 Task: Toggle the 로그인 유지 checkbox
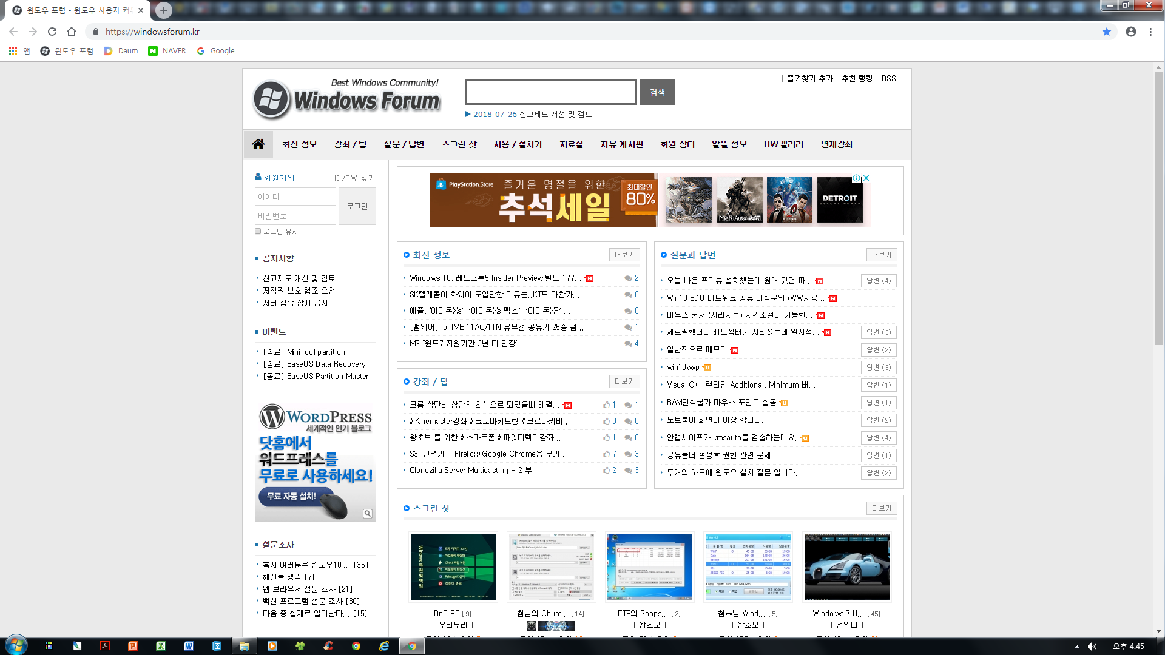(258, 231)
